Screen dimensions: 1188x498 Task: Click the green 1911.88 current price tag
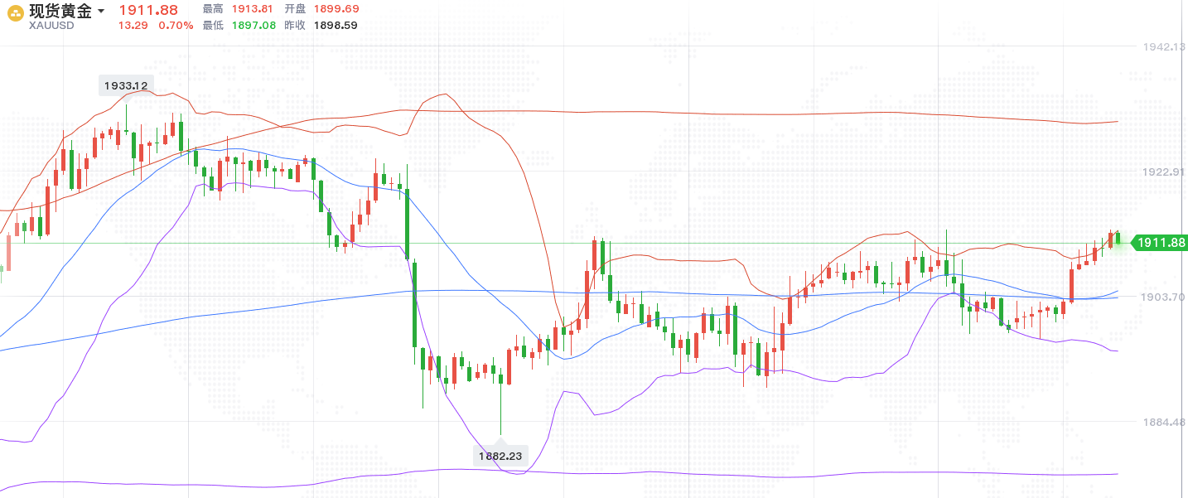click(x=1158, y=243)
